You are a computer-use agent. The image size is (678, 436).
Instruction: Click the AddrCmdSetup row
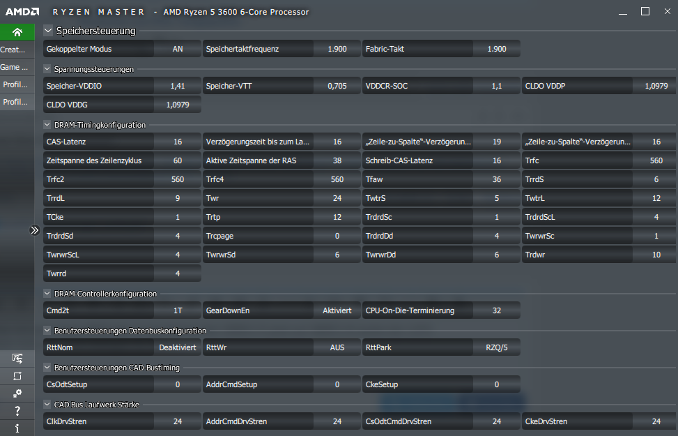[x=282, y=384]
